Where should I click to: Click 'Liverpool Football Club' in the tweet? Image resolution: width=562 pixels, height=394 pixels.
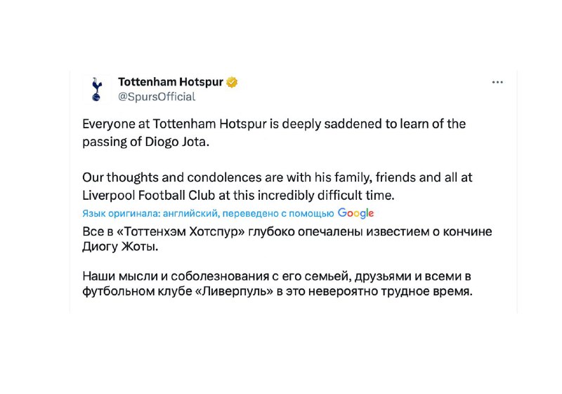click(x=149, y=195)
